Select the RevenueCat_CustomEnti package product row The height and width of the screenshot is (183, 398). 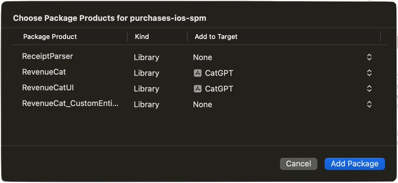tap(70, 103)
